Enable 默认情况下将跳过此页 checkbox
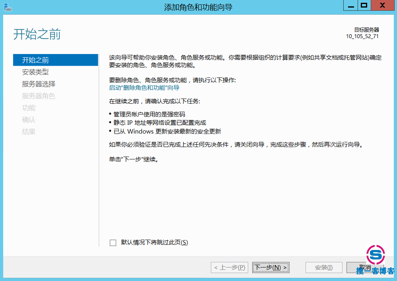The width and height of the screenshot is (397, 281). [x=113, y=242]
